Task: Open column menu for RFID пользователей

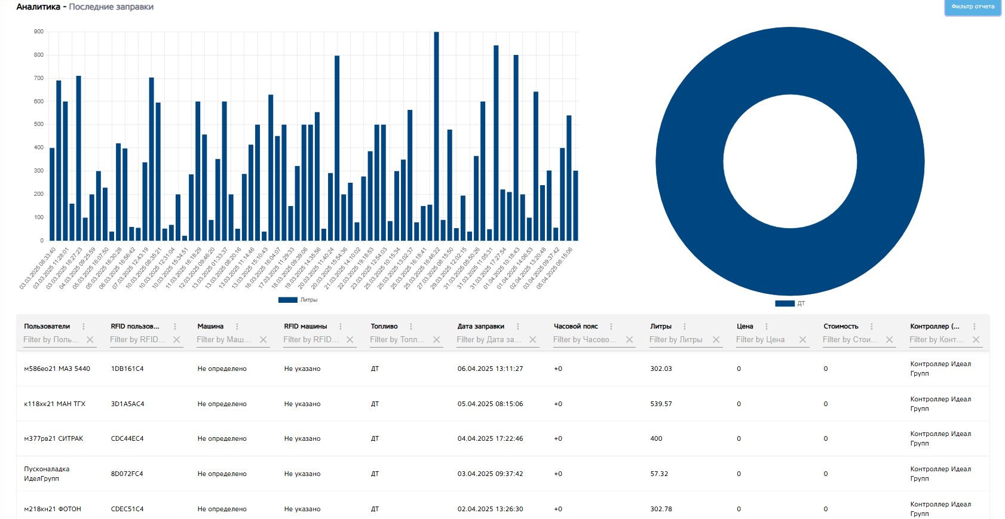Action: [x=175, y=327]
